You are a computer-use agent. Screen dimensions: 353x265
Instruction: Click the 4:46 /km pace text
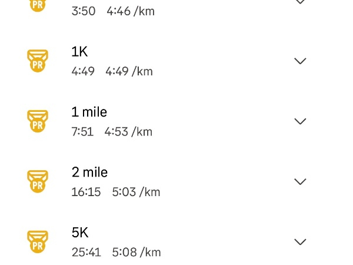(131, 11)
